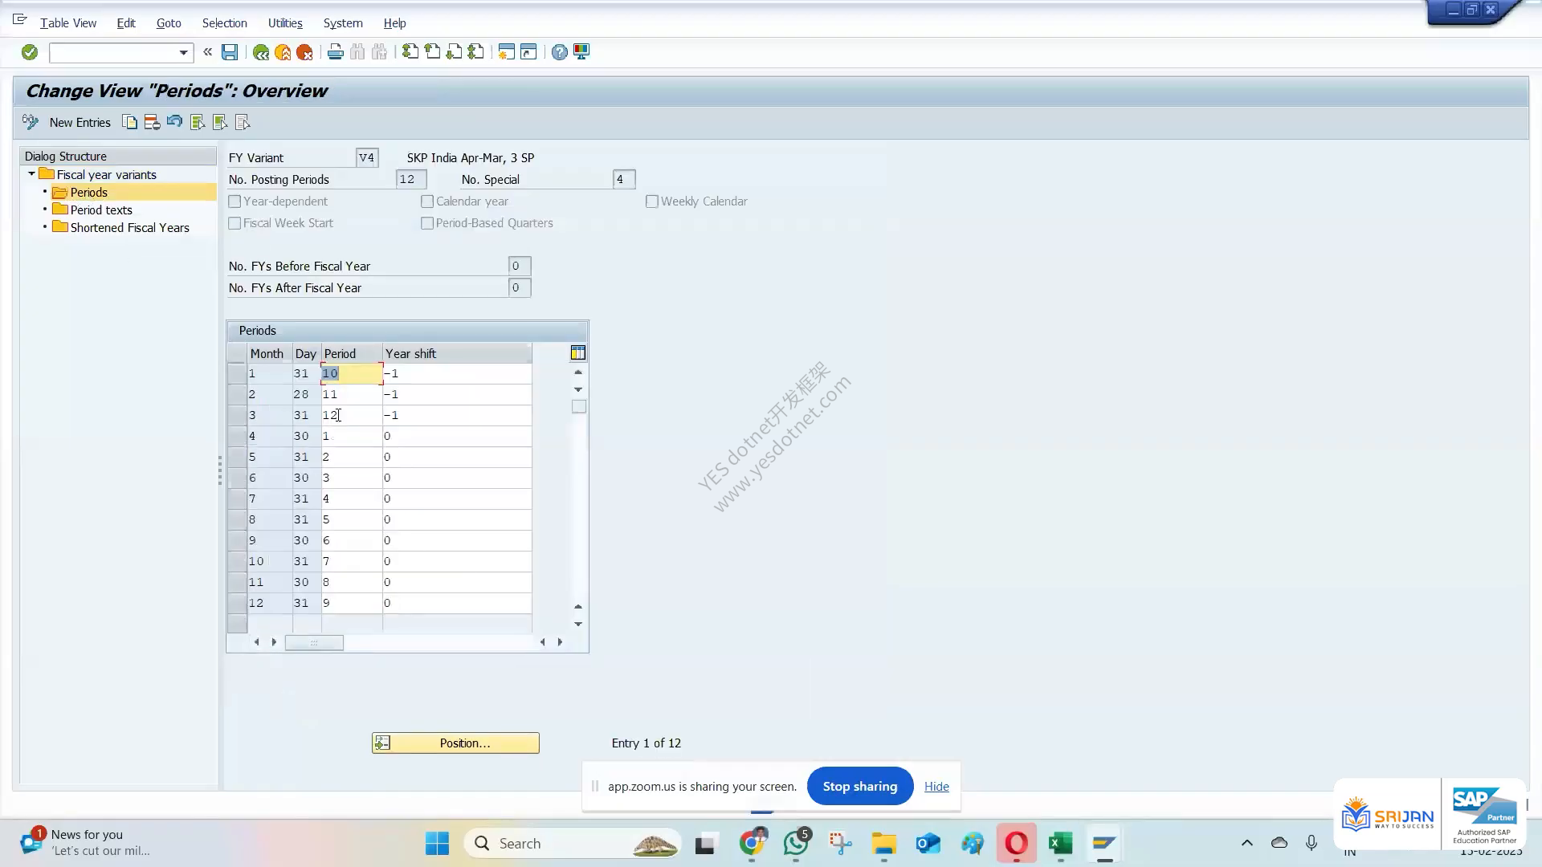Click the New Entries button
The height and width of the screenshot is (867, 1542).
tap(80, 123)
